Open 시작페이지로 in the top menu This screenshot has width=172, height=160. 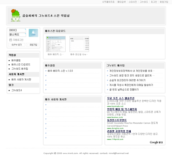108,2
